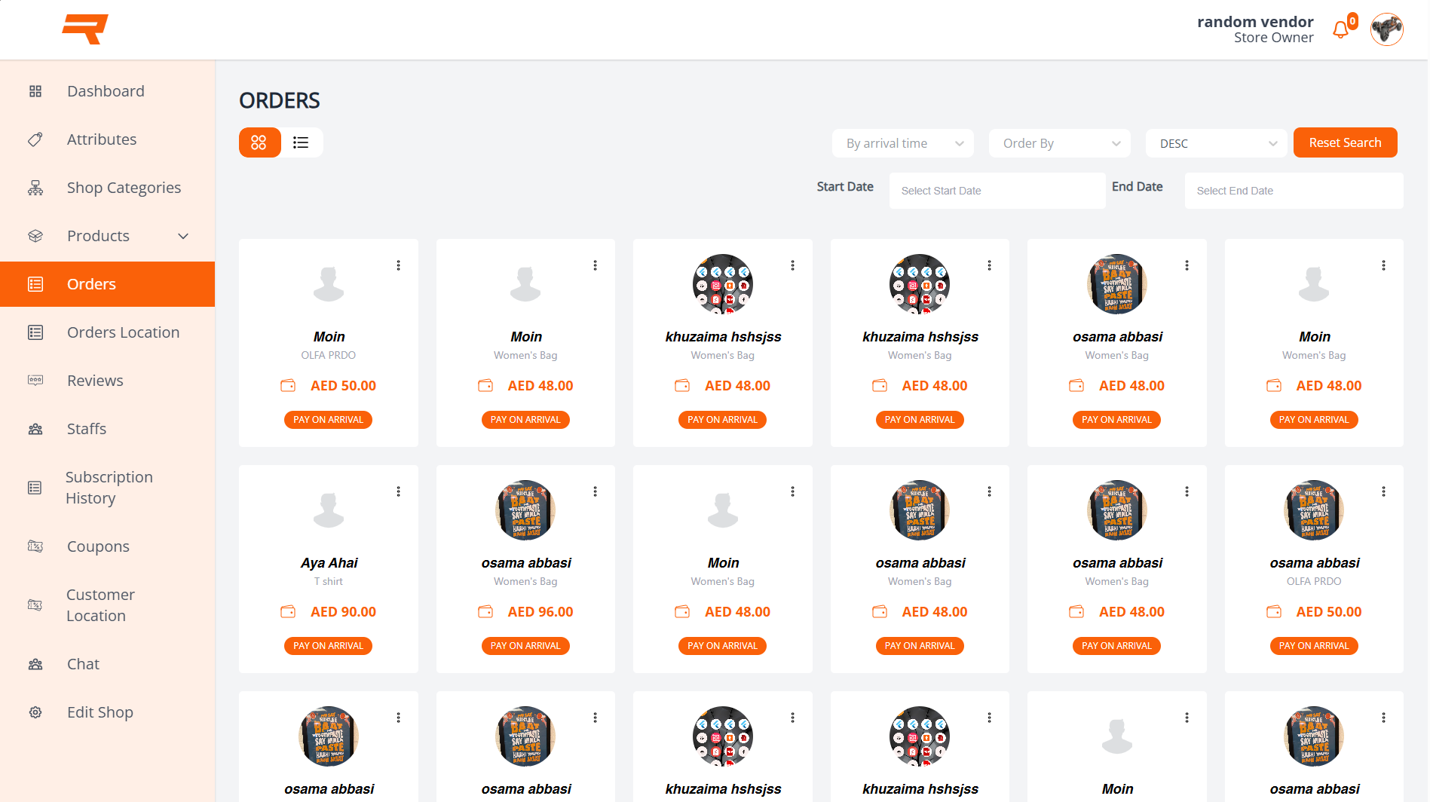
Task: Expand the Products submenu chevron
Action: tap(183, 236)
